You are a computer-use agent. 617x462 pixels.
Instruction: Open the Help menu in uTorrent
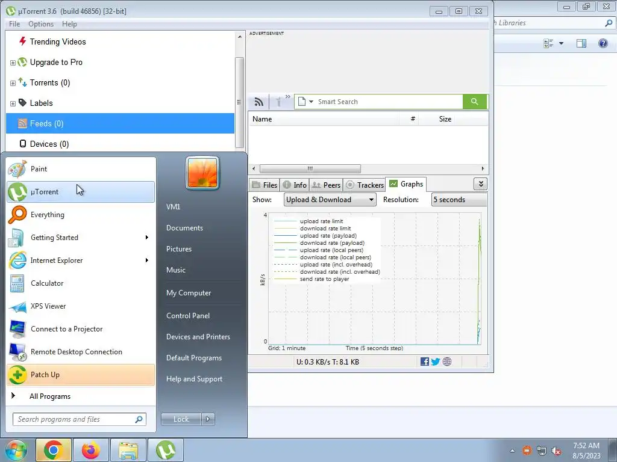tap(69, 24)
